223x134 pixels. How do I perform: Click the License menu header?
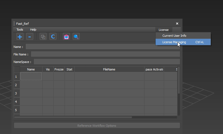pyautogui.click(x=163, y=30)
